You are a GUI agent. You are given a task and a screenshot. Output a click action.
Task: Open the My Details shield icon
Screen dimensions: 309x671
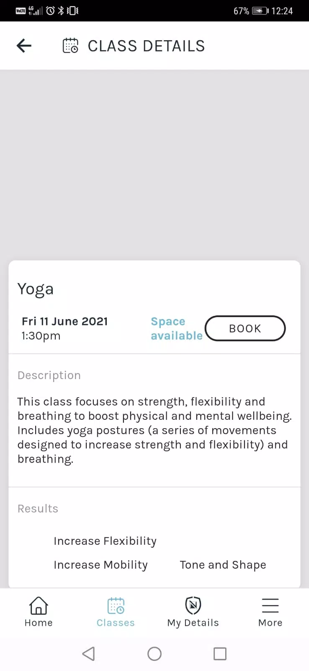[193, 605]
